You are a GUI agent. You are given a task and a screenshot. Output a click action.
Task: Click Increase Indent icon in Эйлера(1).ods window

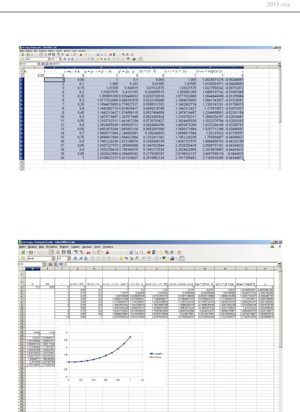click(x=150, y=258)
